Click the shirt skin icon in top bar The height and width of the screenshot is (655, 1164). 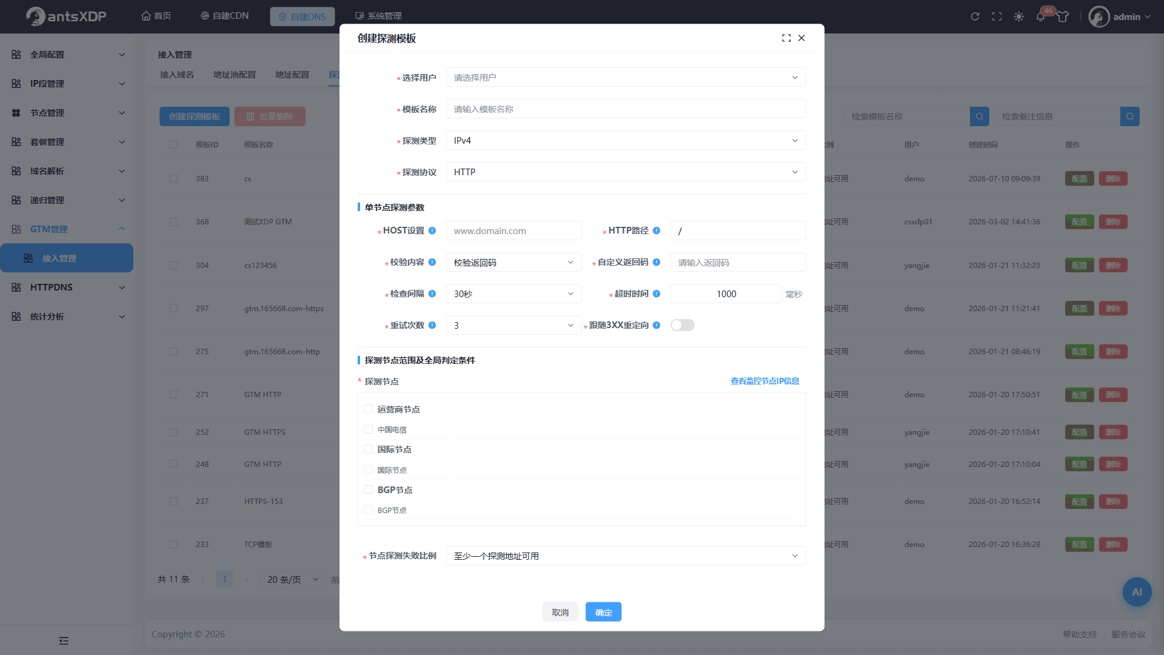pyautogui.click(x=1063, y=16)
